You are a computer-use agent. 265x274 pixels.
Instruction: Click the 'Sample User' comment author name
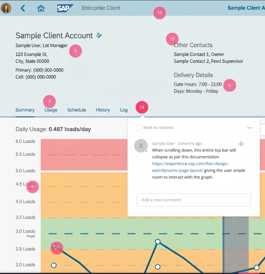click(x=163, y=143)
